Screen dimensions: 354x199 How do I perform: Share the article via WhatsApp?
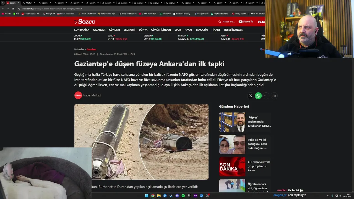(258, 96)
